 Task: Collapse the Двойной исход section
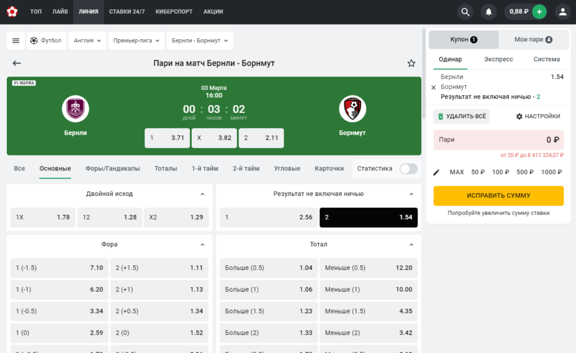202,194
